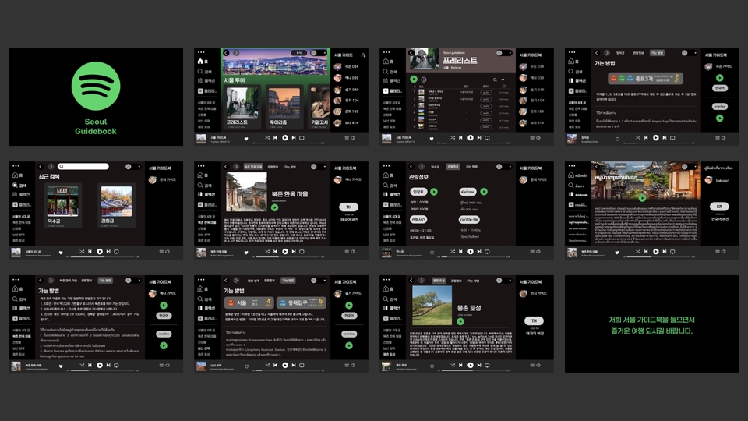Click green play next to 입장료
Viewport: 748px width, 421px height.
434,192
